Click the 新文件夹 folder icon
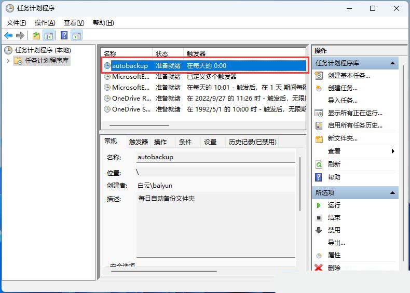This screenshot has height=293, width=410. coord(319,138)
